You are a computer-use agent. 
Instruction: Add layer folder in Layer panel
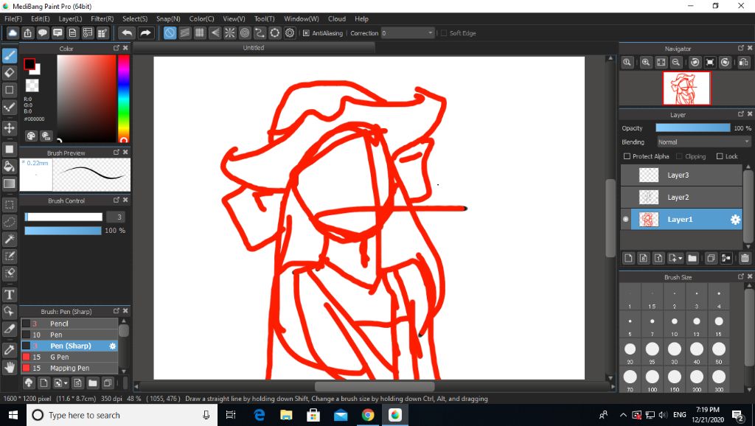tap(692, 259)
